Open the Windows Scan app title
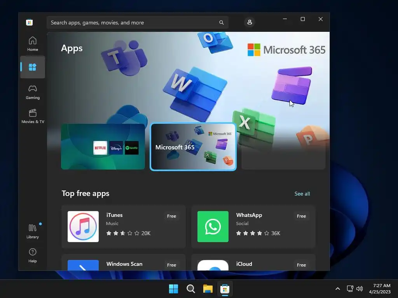The height and width of the screenshot is (298, 398). 124,264
